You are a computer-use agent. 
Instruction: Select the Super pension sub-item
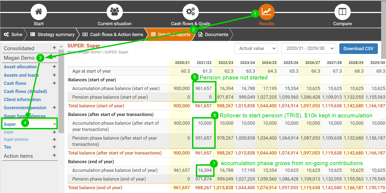click(x=16, y=139)
